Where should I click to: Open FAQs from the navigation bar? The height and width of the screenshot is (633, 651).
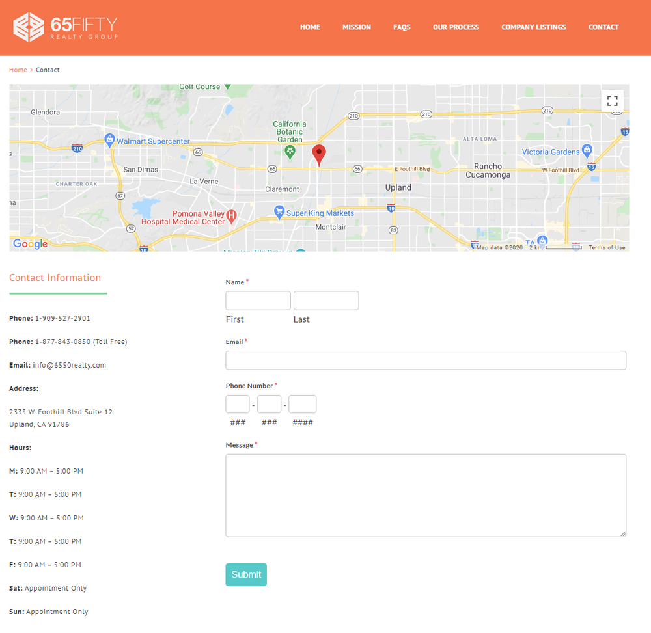[402, 27]
